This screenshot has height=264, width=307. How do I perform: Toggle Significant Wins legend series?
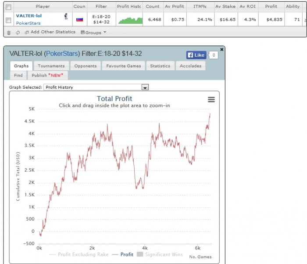160,254
